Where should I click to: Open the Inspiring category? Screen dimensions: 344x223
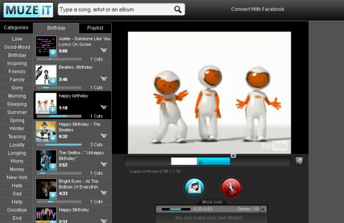click(x=17, y=64)
